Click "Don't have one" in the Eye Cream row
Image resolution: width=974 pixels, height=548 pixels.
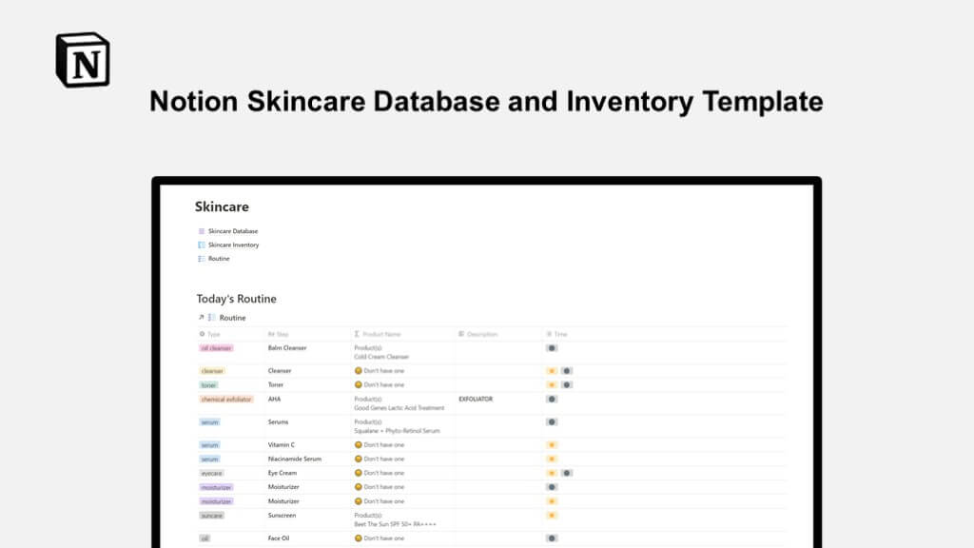pos(384,473)
